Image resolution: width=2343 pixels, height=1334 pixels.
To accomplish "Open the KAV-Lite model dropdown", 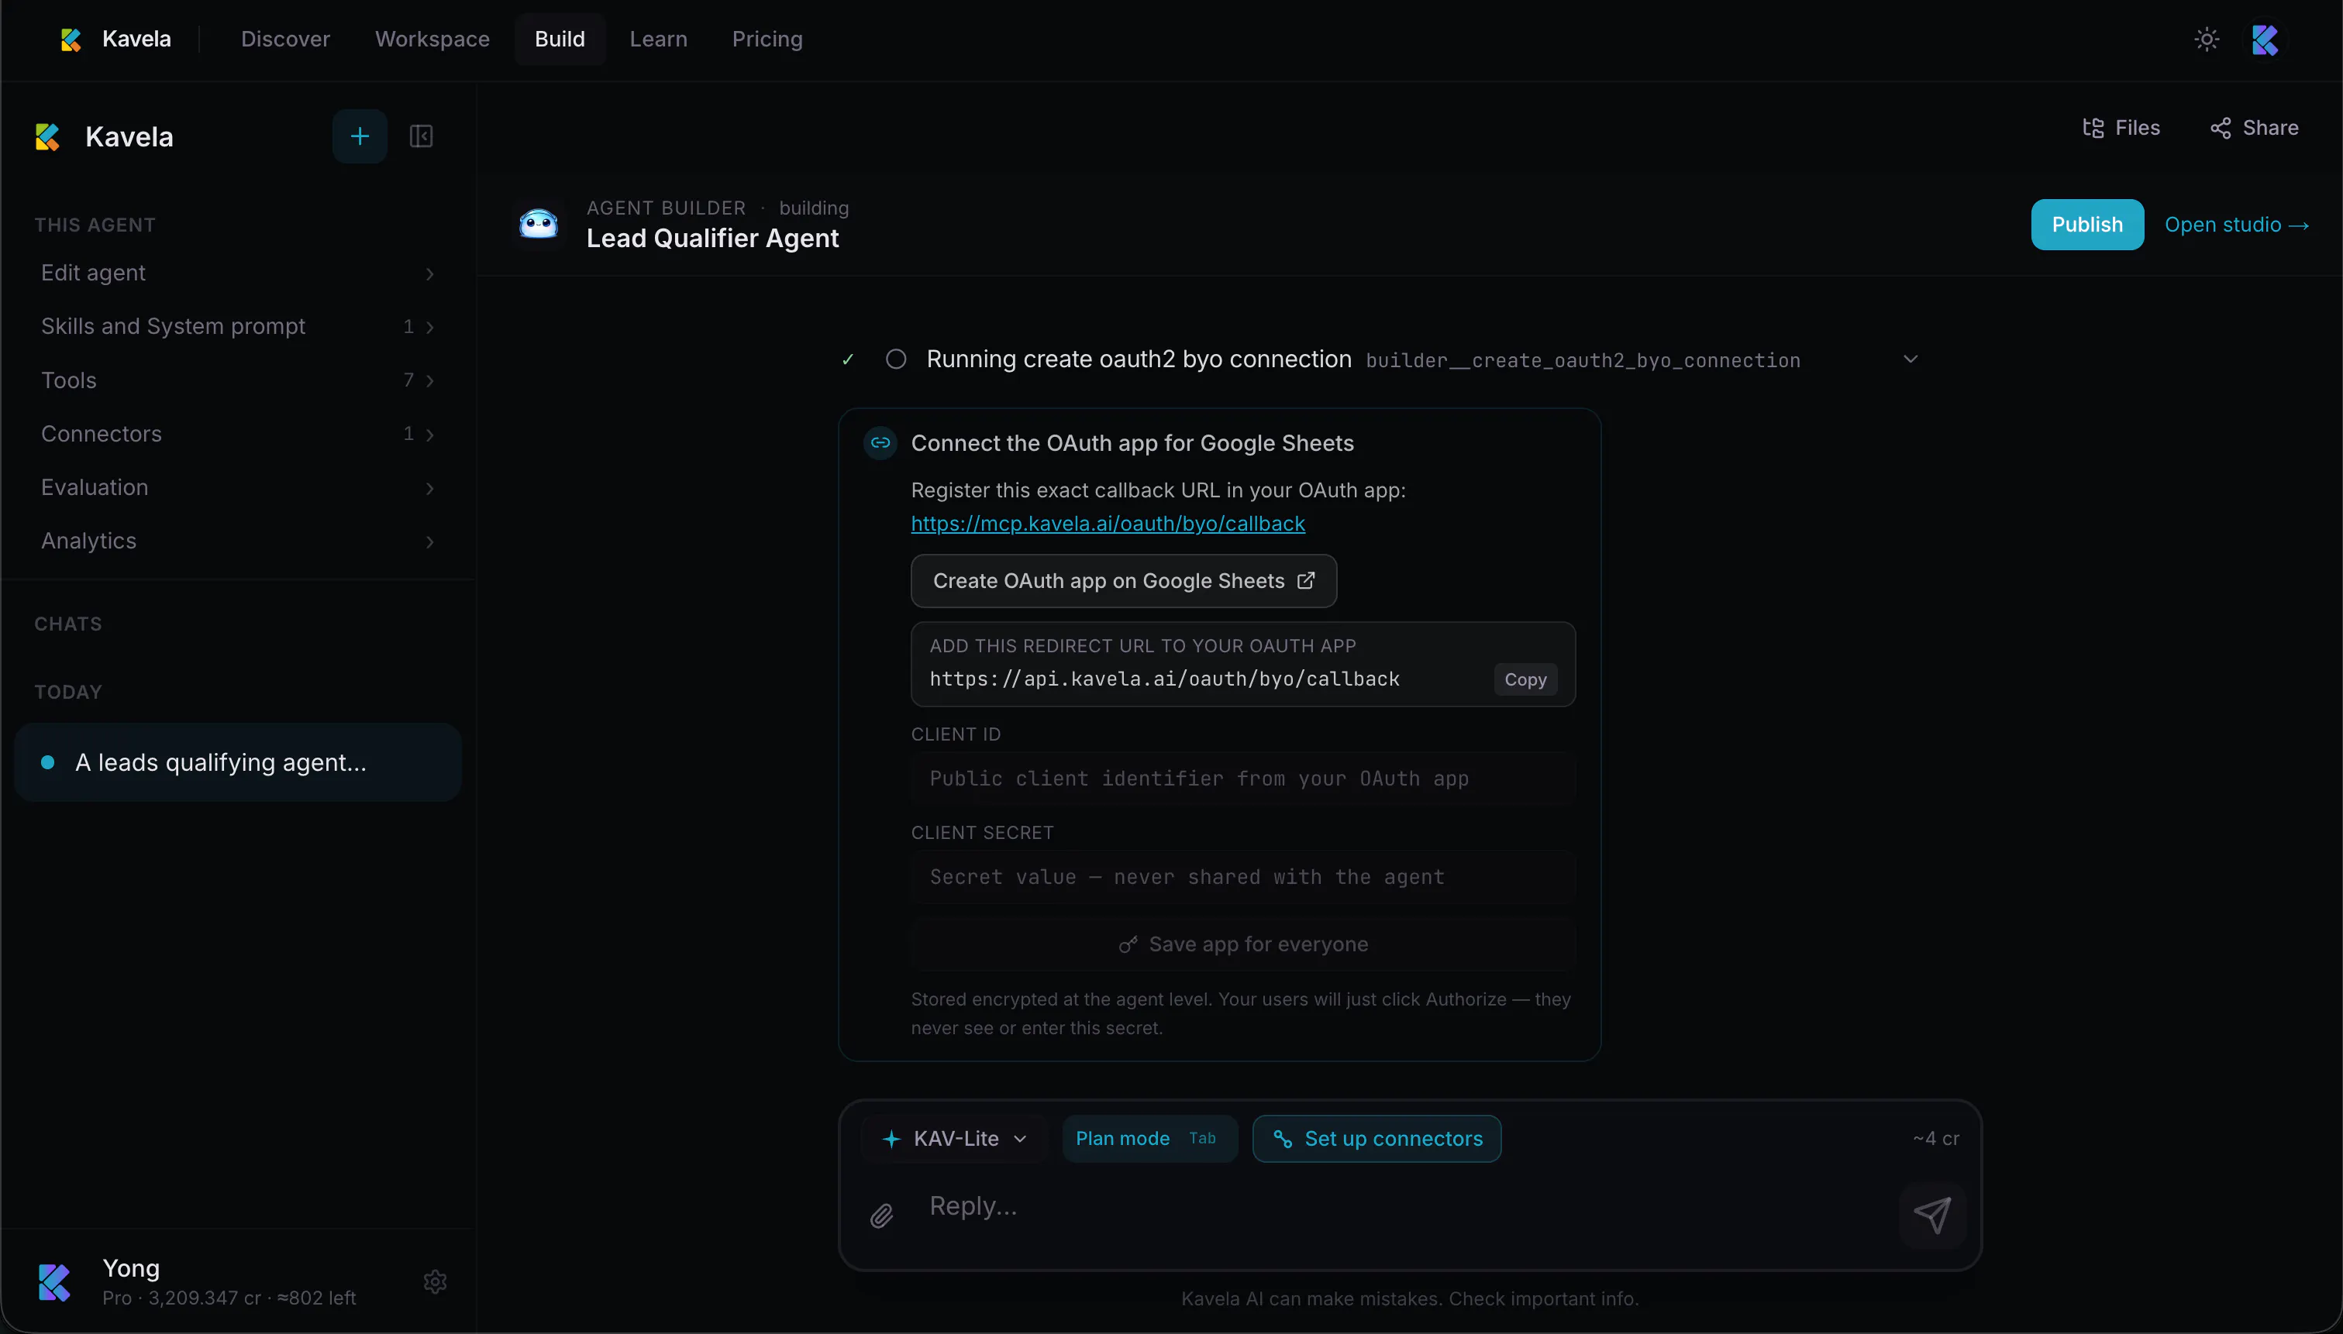I will [x=954, y=1139].
